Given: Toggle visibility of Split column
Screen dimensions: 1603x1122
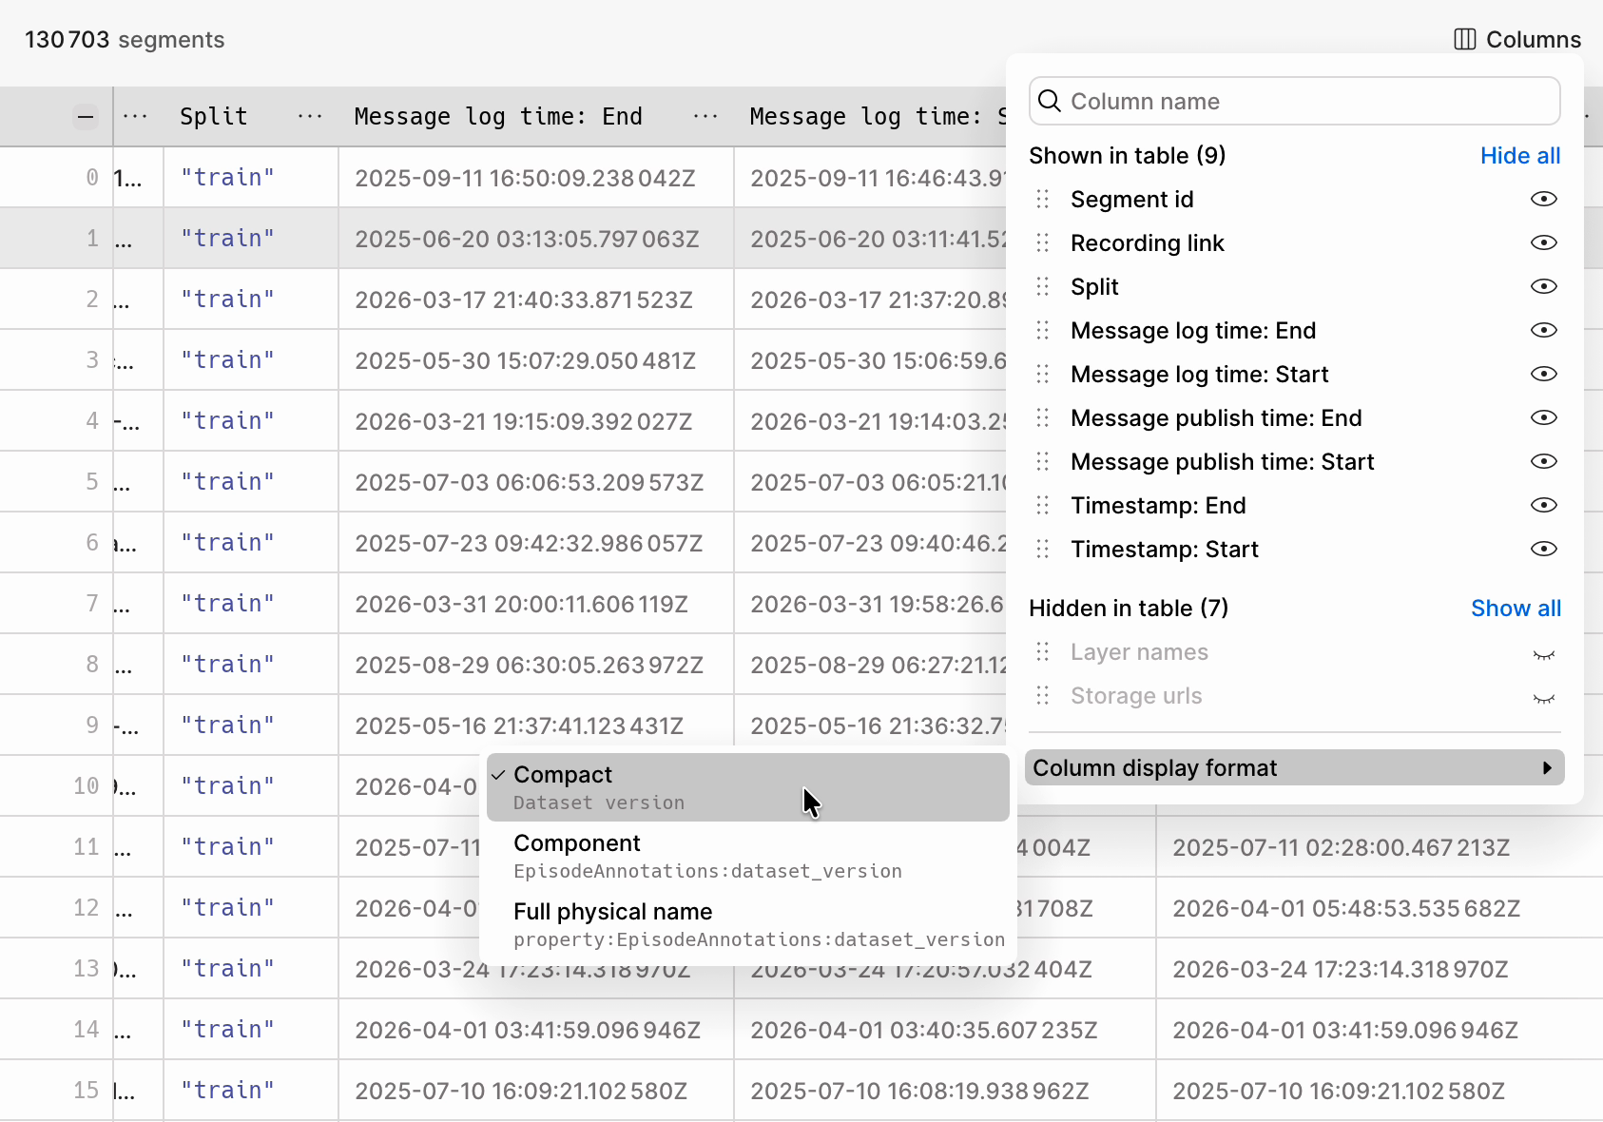Looking at the screenshot, I should 1544,286.
